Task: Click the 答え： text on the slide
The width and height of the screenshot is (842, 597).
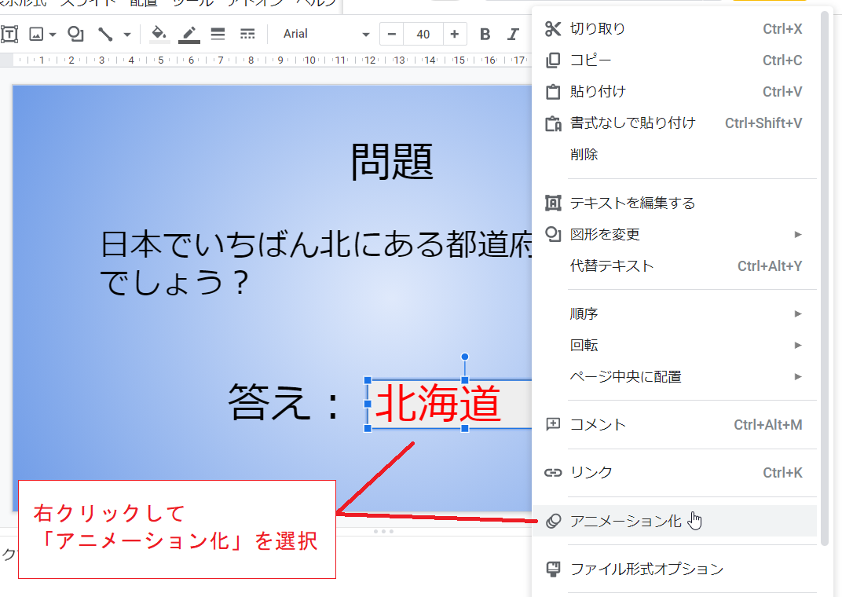Action: click(284, 403)
